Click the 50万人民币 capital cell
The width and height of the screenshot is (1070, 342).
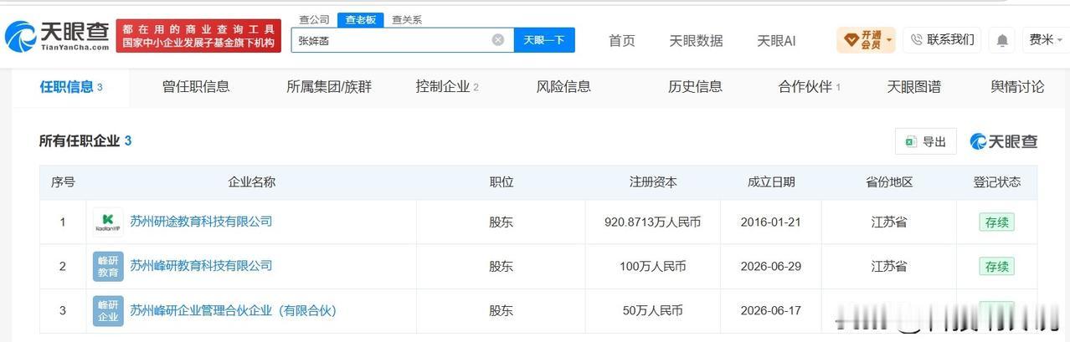[653, 310]
